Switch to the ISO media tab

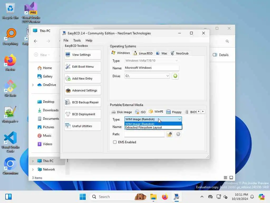(140, 112)
